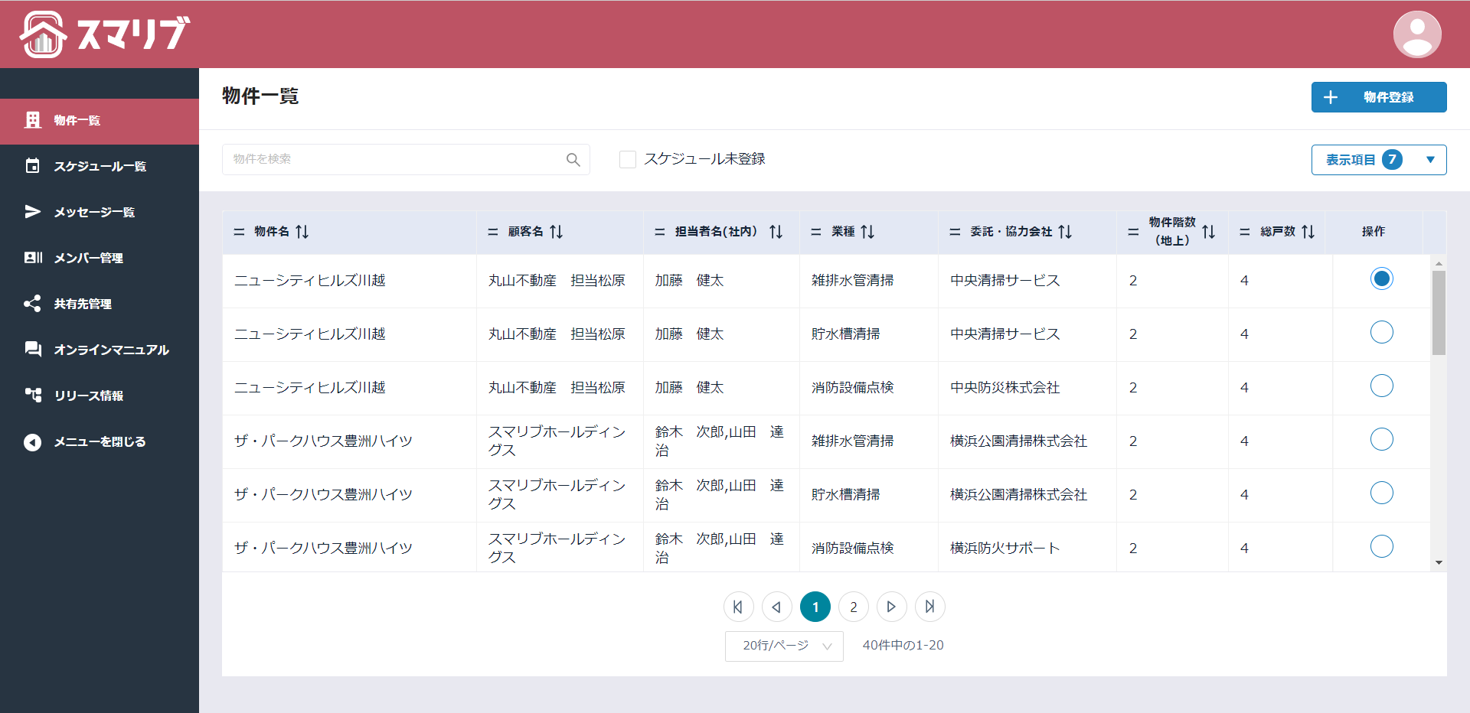
Task: Sort by 物件名 column arrows
Action: [x=302, y=232]
